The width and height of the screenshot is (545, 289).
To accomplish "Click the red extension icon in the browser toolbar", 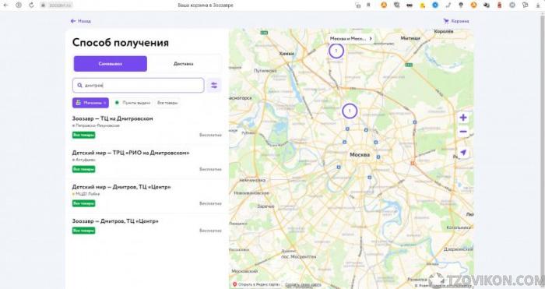I will pos(500,5).
